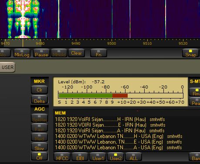Click 9510 on the frequency scale
Viewport: 200px width, 164px height.
[x=147, y=43]
